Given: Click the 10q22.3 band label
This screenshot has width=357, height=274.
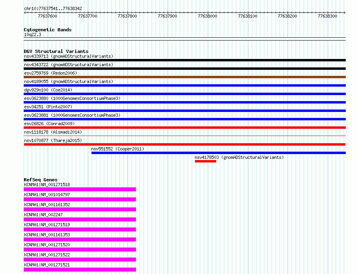Looking at the screenshot, I should [x=32, y=35].
